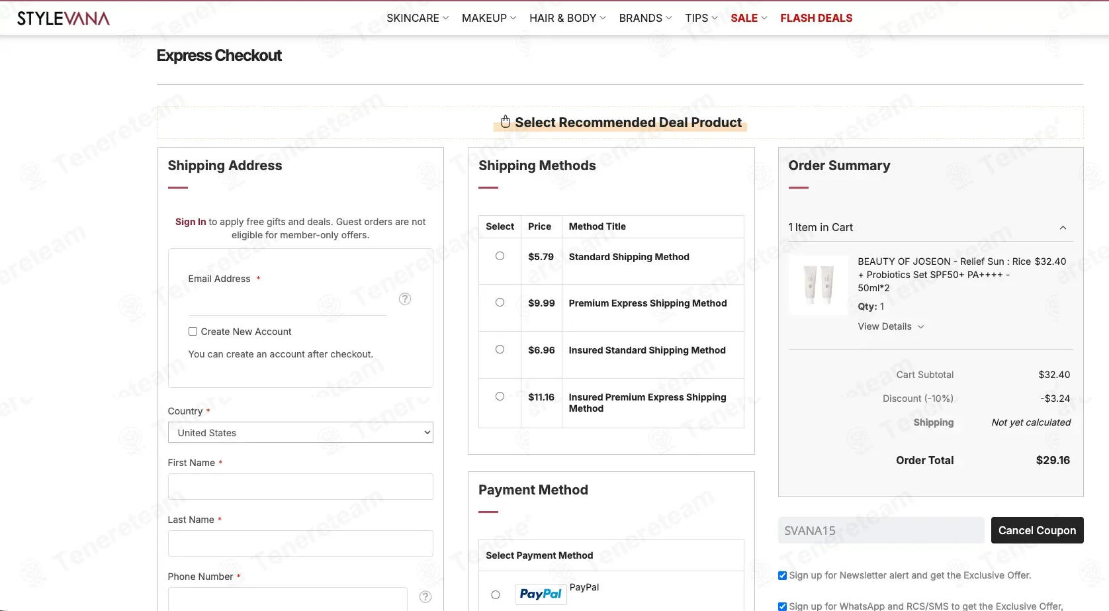Click the hand pointer icon beside Recommended Deal

pos(506,122)
